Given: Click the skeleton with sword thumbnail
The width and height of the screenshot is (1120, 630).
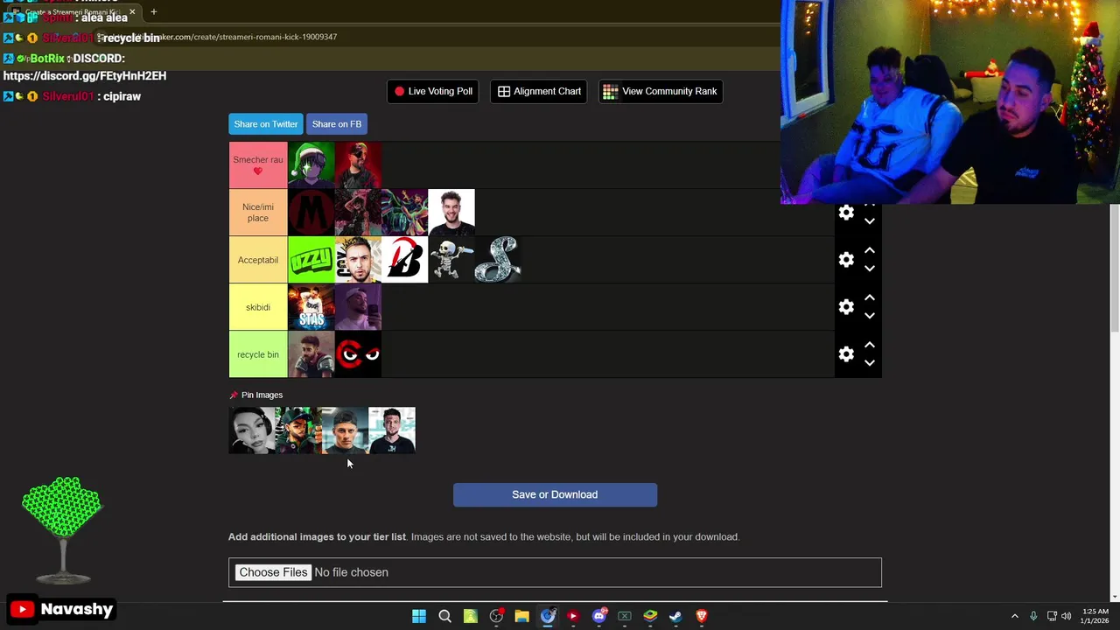Looking at the screenshot, I should [451, 260].
